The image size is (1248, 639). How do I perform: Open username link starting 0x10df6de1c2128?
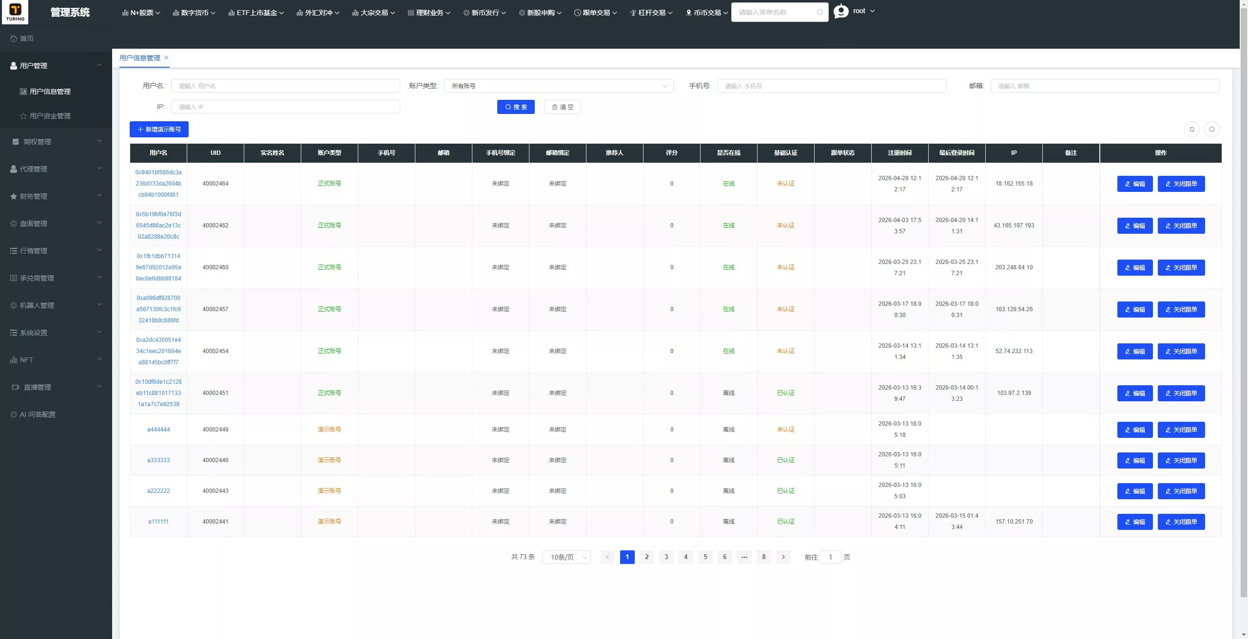point(158,393)
